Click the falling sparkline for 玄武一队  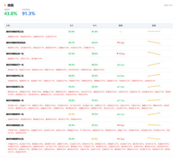tap(154, 53)
